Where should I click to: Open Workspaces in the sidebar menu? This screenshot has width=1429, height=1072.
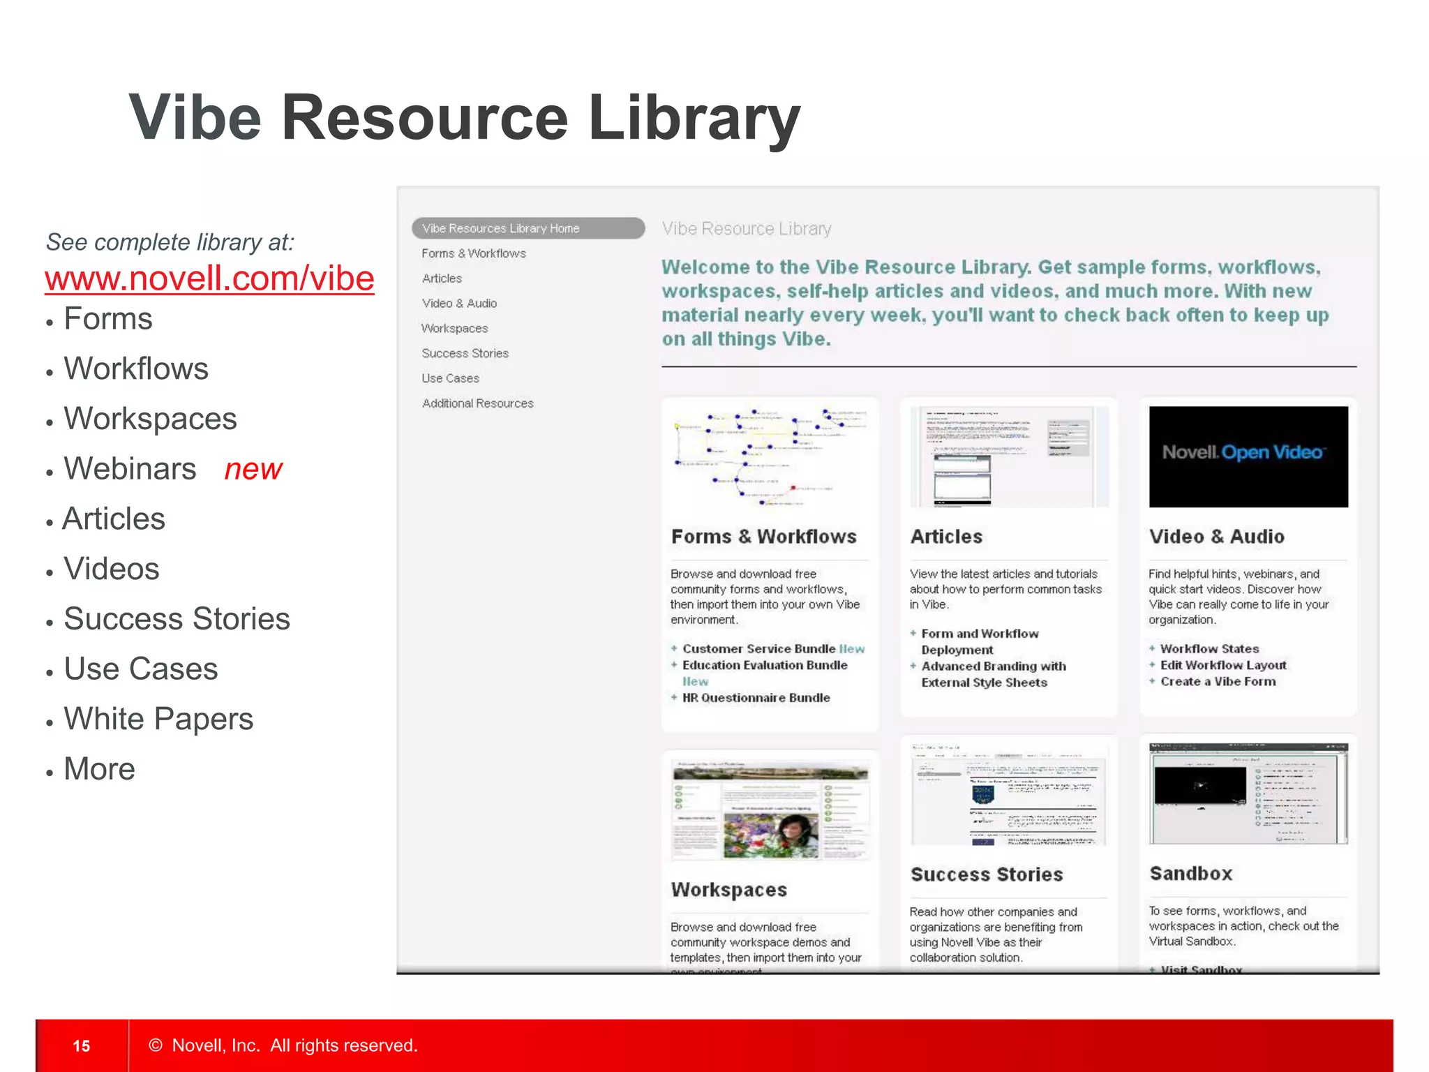pyautogui.click(x=454, y=329)
